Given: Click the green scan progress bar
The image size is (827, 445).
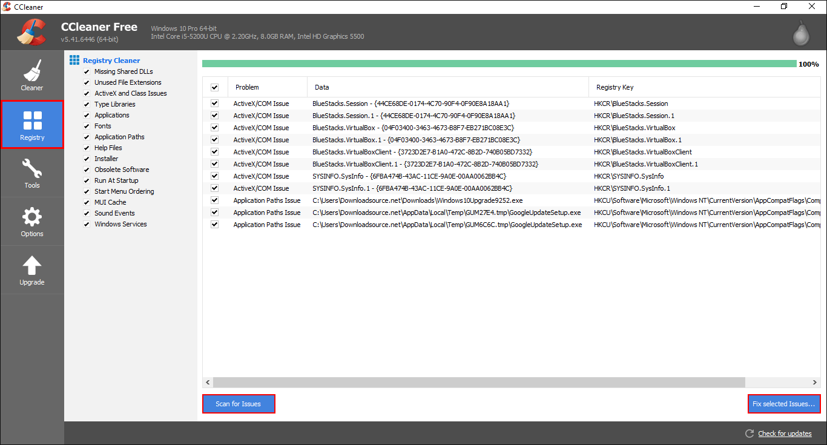Looking at the screenshot, I should [x=499, y=64].
